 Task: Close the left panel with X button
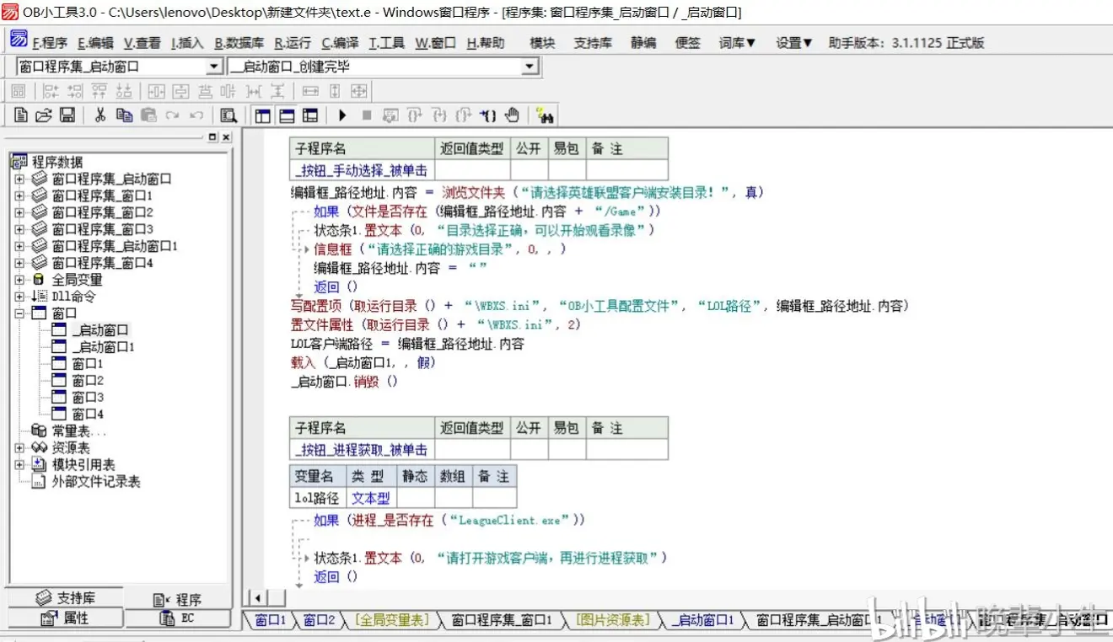[225, 136]
